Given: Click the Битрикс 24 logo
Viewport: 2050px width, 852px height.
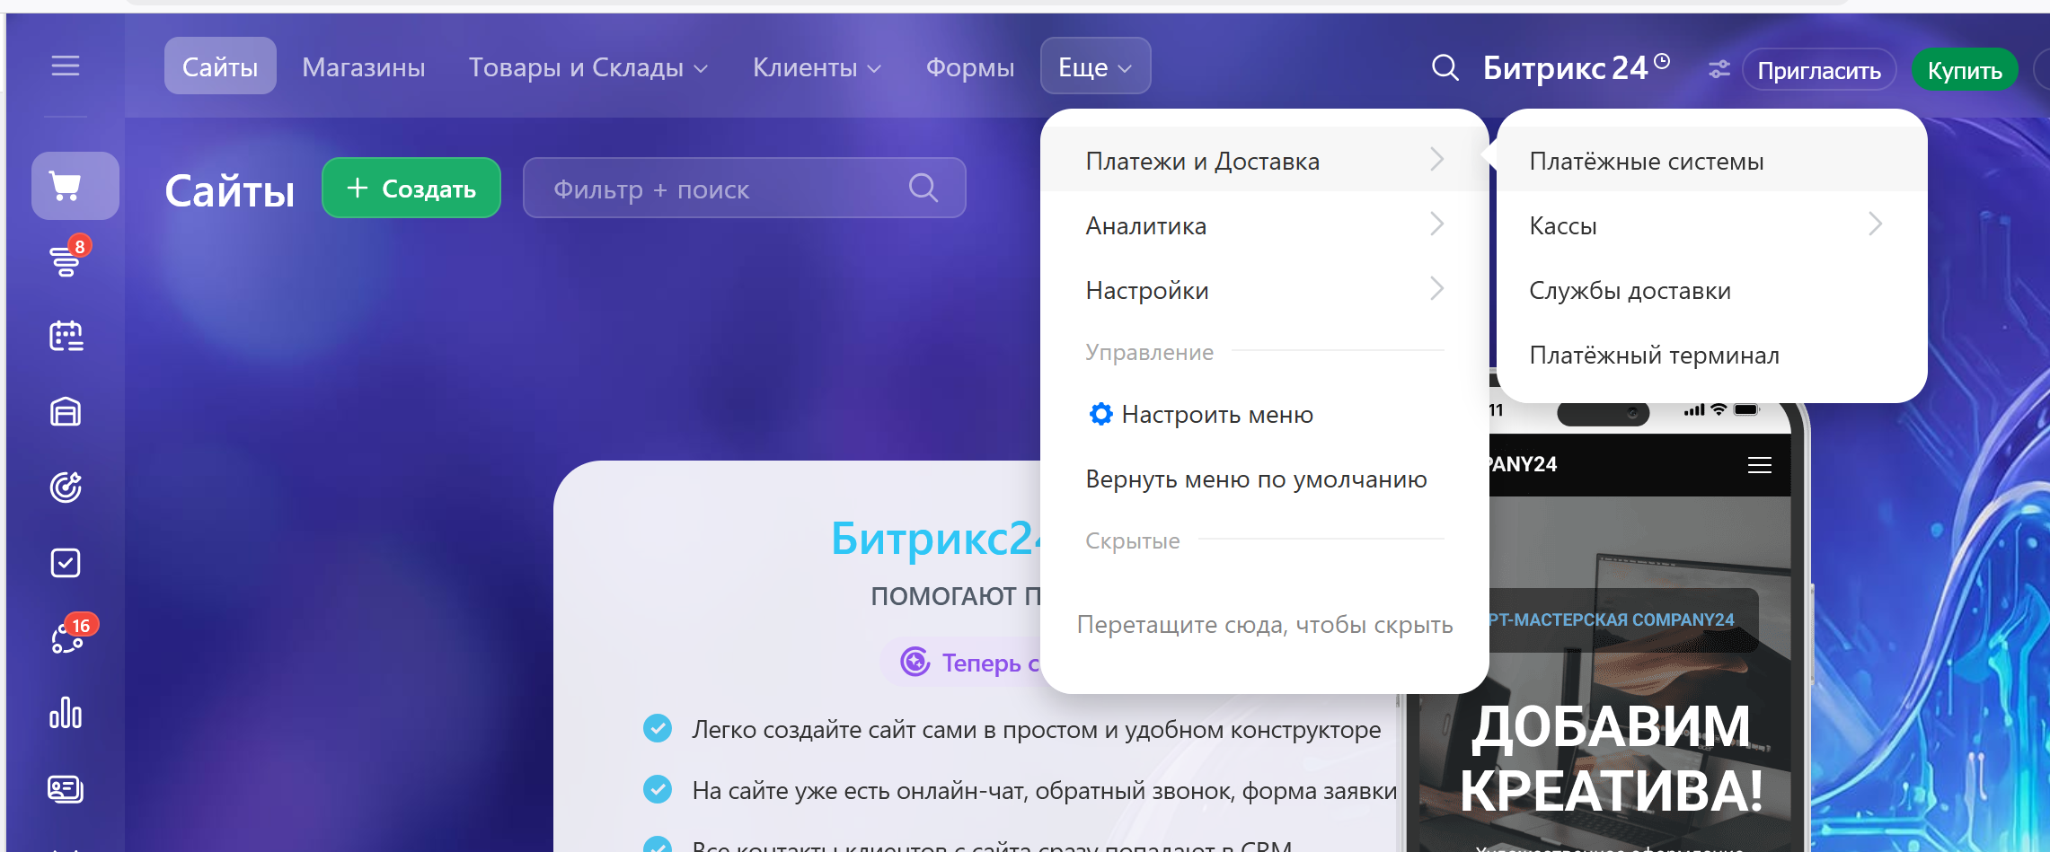Looking at the screenshot, I should [x=1575, y=67].
